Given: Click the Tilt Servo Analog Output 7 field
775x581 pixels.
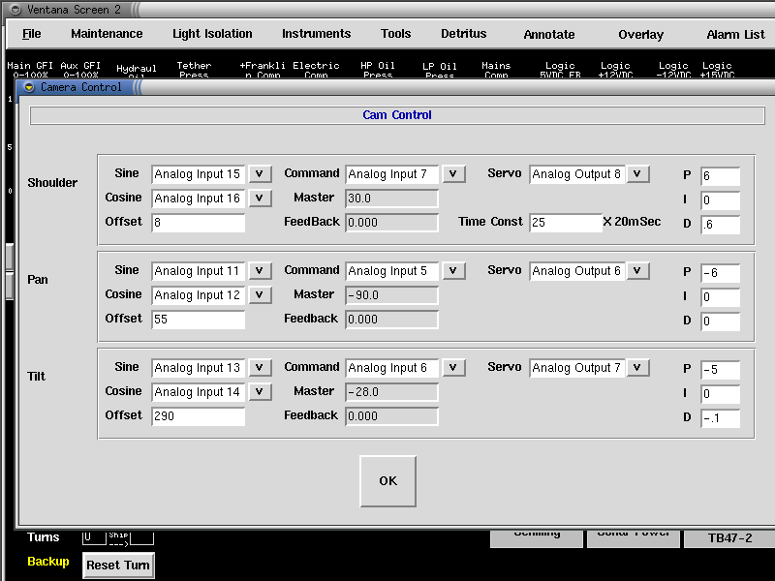Looking at the screenshot, I should click(576, 368).
